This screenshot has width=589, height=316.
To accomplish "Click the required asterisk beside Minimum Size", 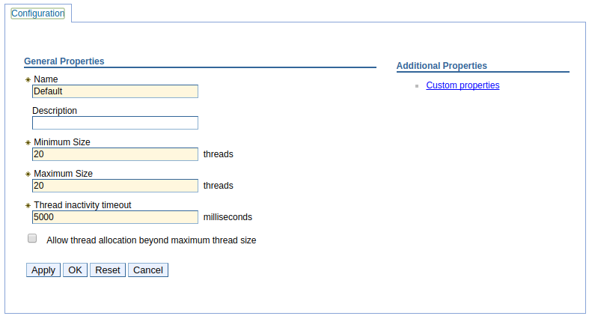I will coord(28,143).
